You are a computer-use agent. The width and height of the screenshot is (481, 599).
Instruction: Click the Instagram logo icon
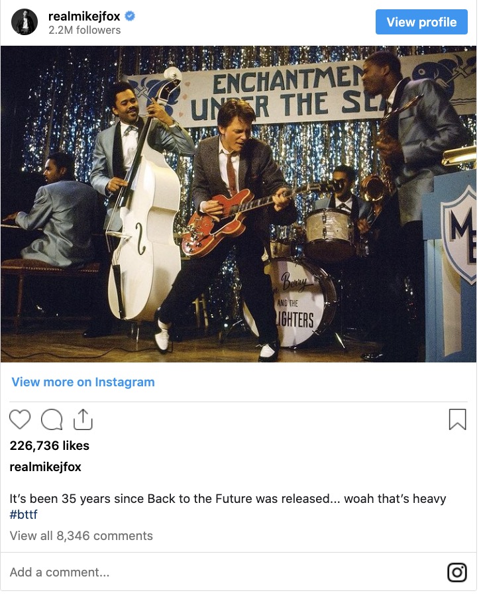pos(457,572)
